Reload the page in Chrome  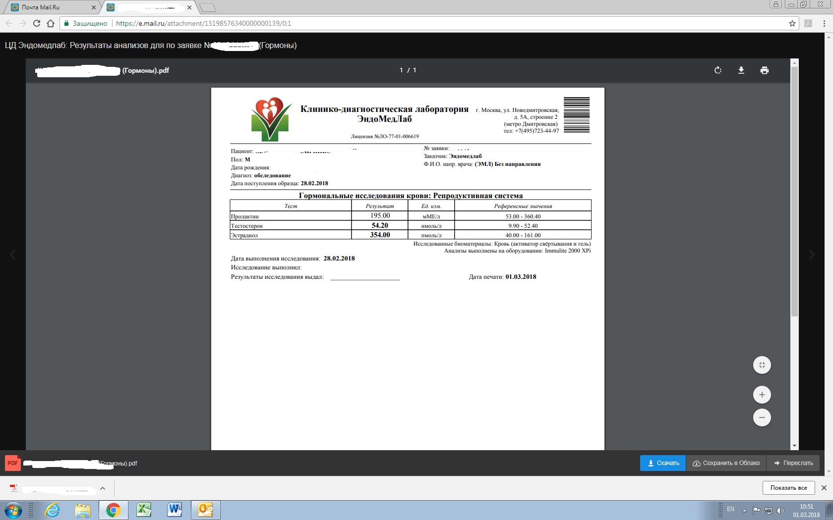(x=36, y=23)
